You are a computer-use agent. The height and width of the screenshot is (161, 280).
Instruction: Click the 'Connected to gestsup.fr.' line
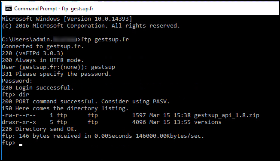point(43,46)
